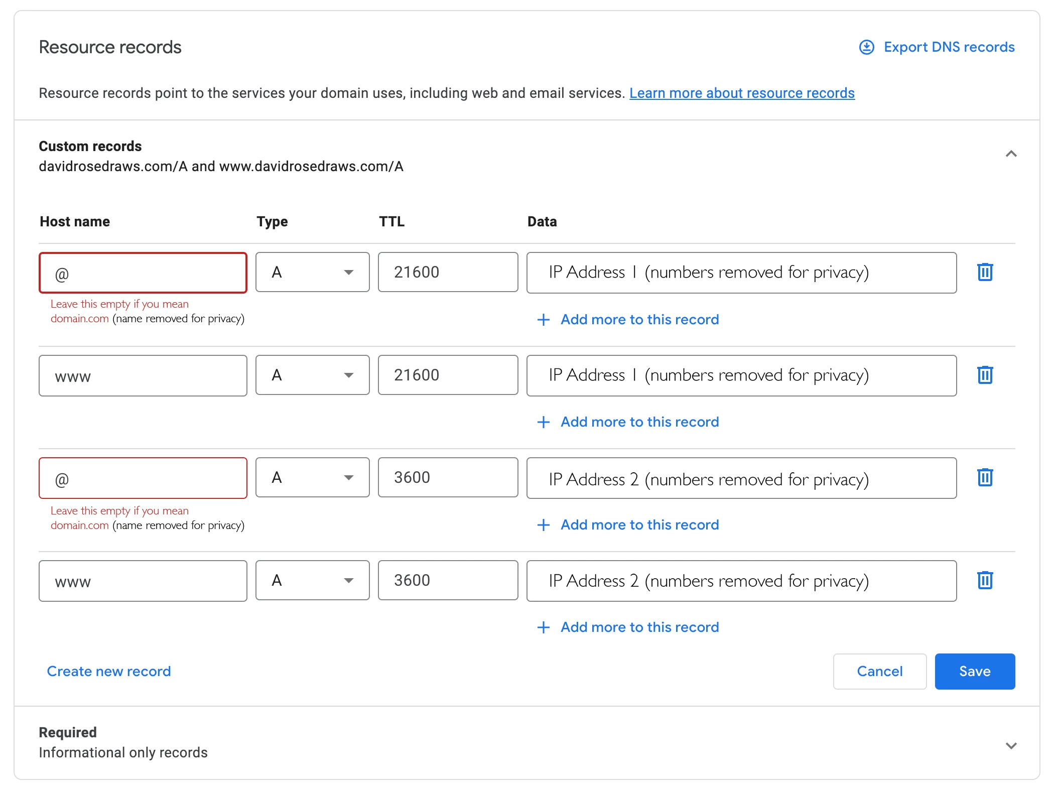Click Add more to this record under second @
The height and width of the screenshot is (793, 1054).
click(639, 525)
